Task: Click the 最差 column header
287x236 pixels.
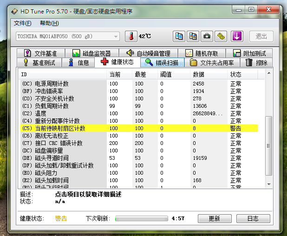Action: [145, 74]
